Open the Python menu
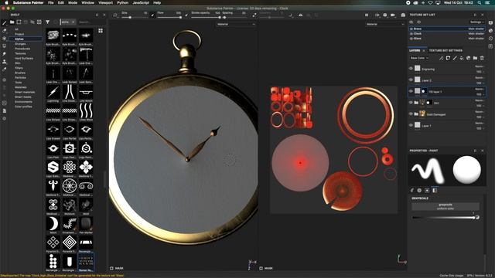The width and height of the screenshot is (495, 278). 122,2
